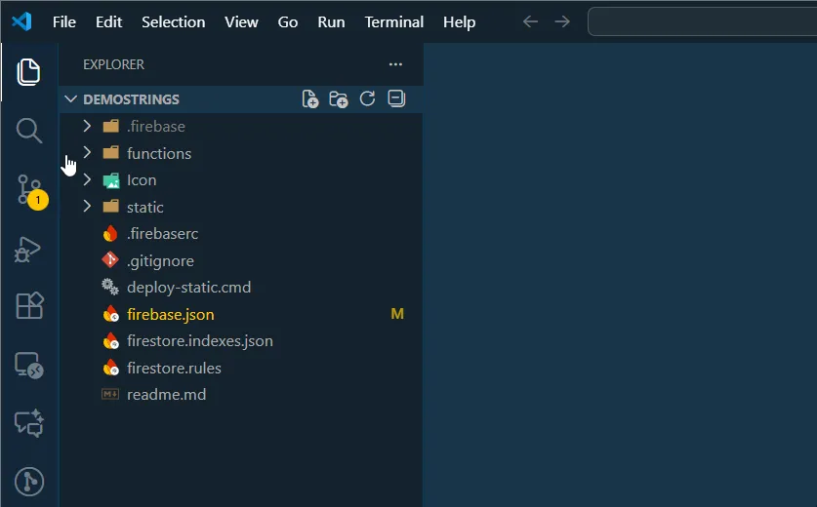Click the yellow source control badge showing 1

point(38,200)
